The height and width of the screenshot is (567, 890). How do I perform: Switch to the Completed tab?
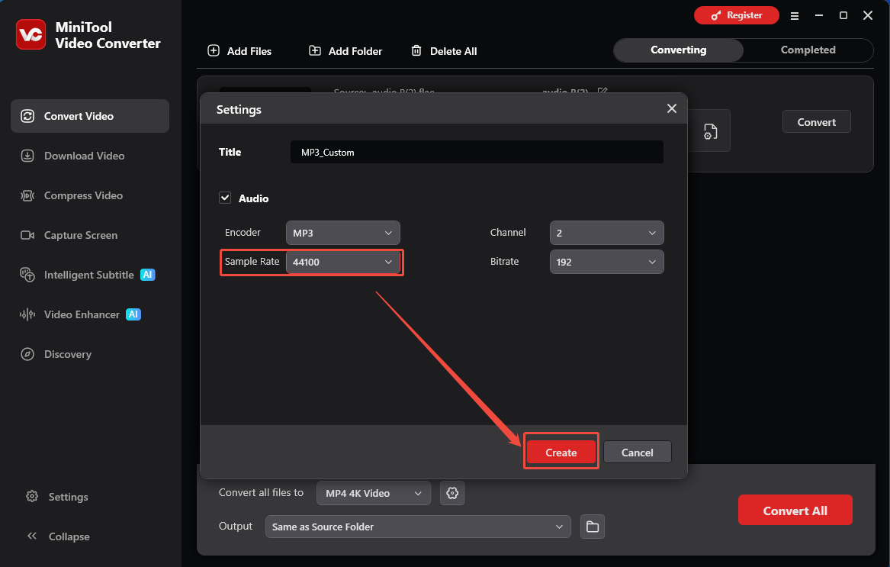click(808, 50)
